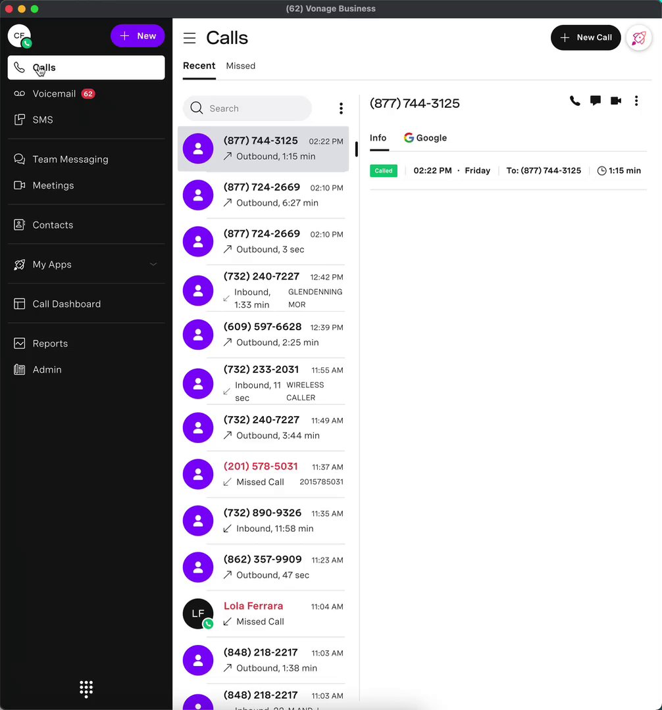662x710 pixels.
Task: Open call list options three-dot menu
Action: tap(341, 108)
